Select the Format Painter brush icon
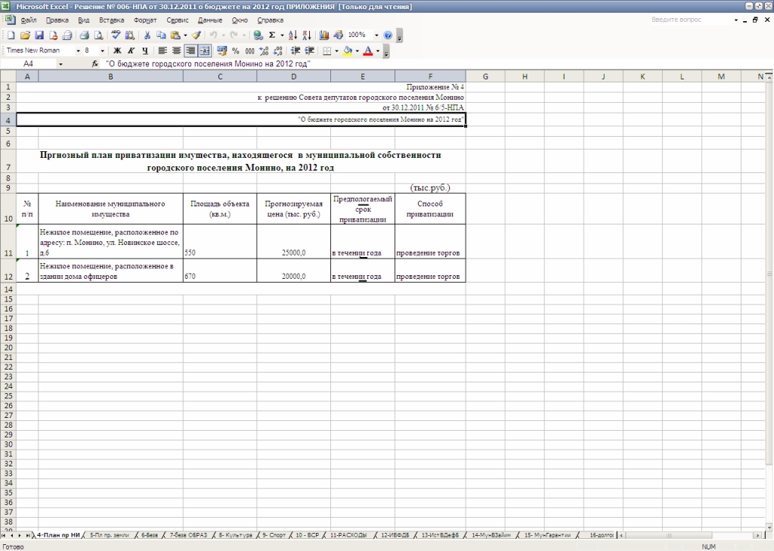The image size is (774, 551). pos(196,36)
